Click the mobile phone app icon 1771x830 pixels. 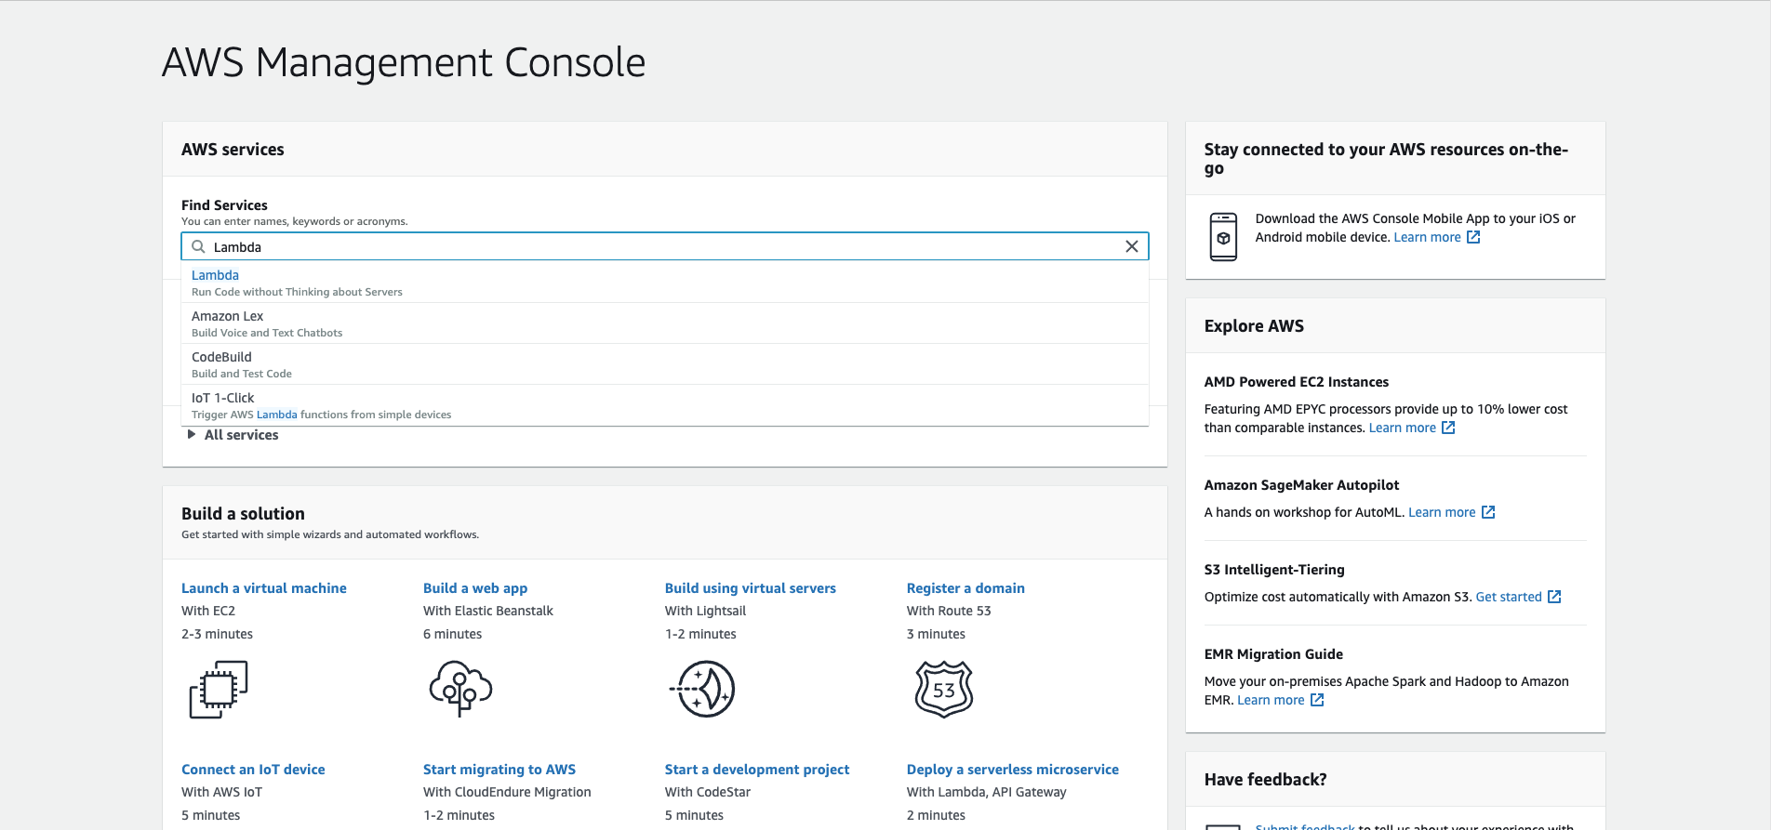(x=1223, y=237)
